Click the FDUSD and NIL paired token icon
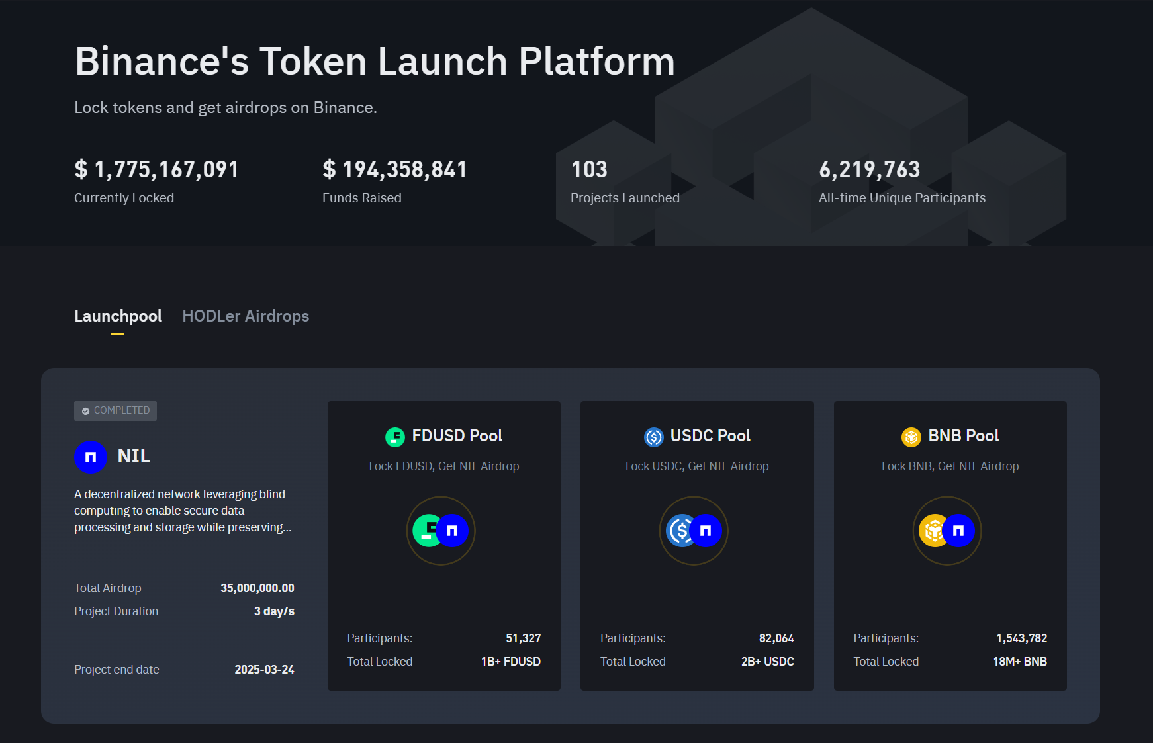This screenshot has width=1153, height=743. click(x=441, y=531)
